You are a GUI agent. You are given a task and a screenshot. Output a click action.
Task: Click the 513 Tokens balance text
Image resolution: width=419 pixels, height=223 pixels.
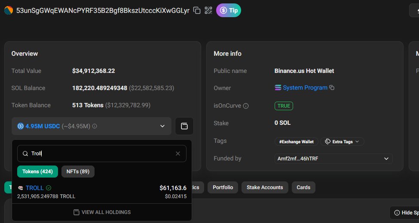tap(88, 105)
